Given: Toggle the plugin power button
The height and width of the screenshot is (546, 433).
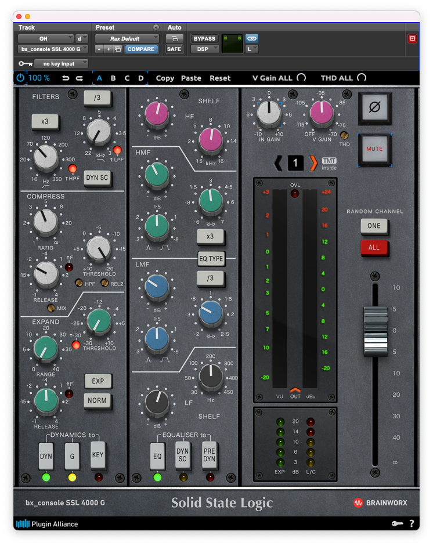Looking at the screenshot, I should point(20,78).
